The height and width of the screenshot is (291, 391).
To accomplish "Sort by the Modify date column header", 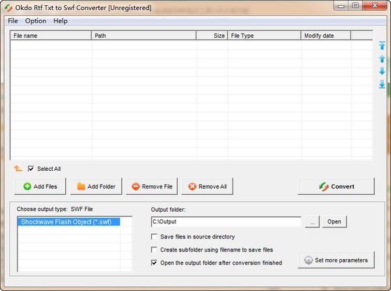I will tap(326, 36).
